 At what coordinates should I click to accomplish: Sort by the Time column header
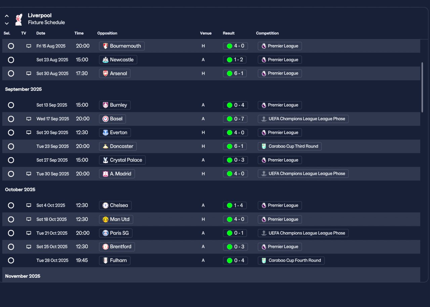coord(79,33)
